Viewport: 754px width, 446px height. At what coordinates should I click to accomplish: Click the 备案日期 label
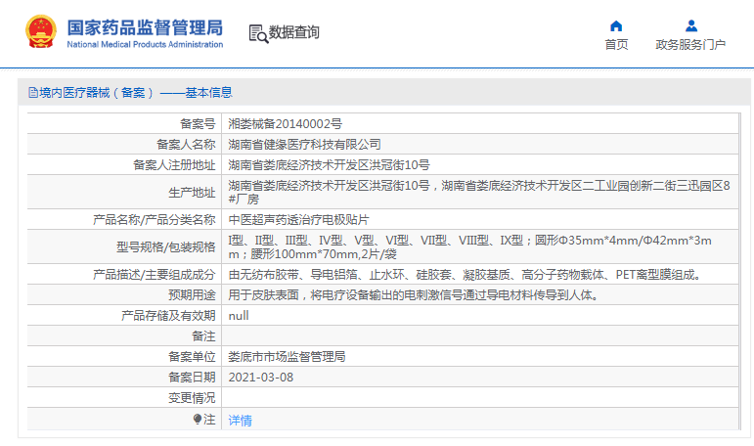pyautogui.click(x=192, y=378)
